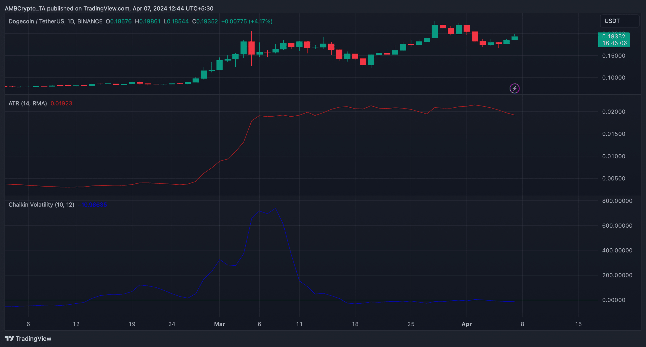Click the AMBCrypto_TA published header text
Image resolution: width=646 pixels, height=347 pixels.
(109, 9)
